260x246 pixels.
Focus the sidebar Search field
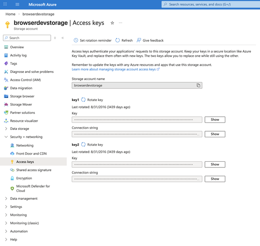tap(27, 38)
